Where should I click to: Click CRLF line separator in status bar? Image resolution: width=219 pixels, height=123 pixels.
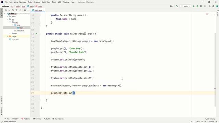(x=198, y=122)
